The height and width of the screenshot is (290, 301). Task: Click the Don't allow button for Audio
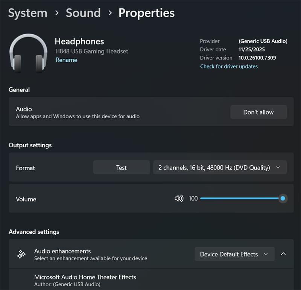point(258,112)
